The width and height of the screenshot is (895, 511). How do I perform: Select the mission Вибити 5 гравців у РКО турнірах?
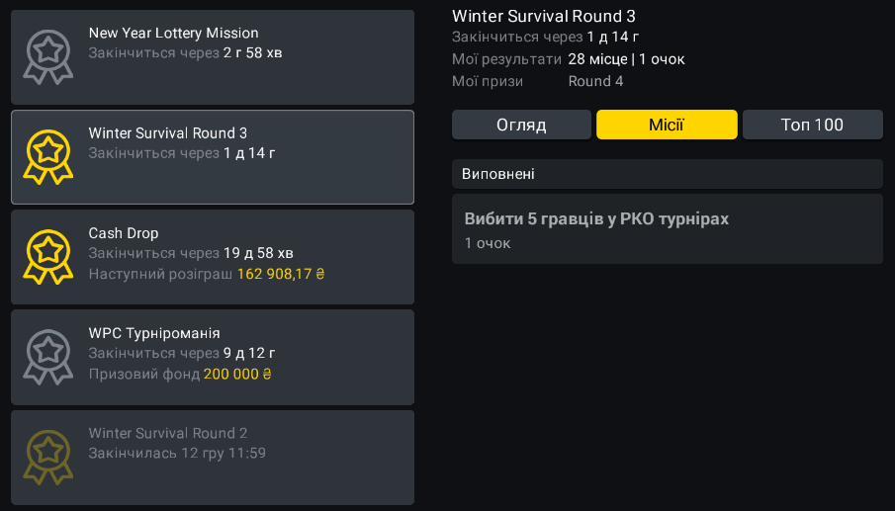(596, 219)
